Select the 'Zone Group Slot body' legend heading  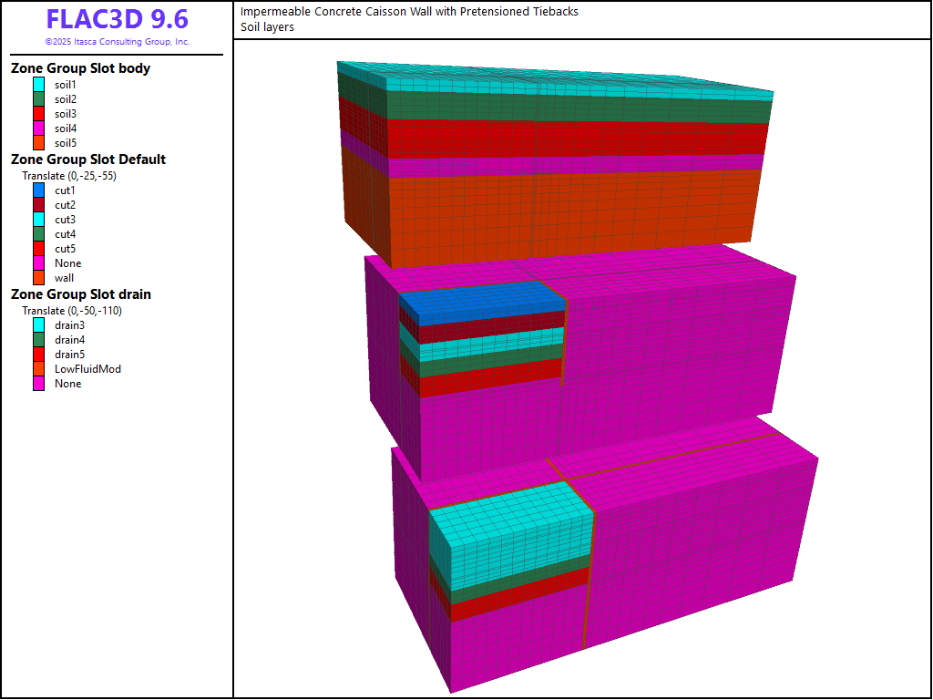click(80, 68)
